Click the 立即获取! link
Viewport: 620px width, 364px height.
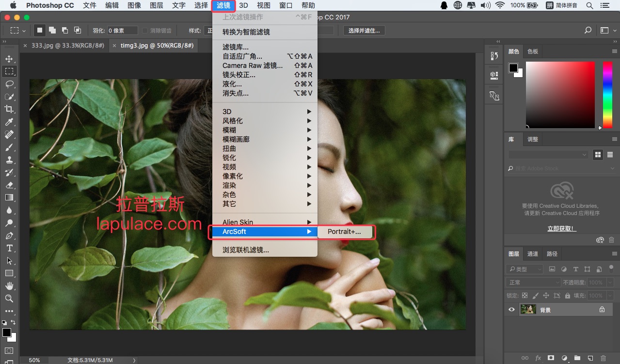[561, 229]
